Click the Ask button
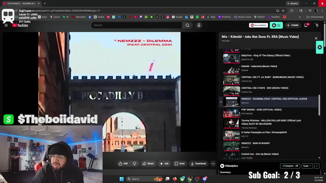Screen dimensions: 326x183 [164, 164]
